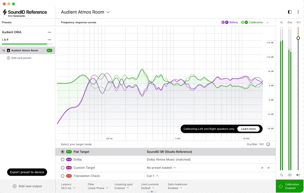Select the Audient ORIA device entry
This screenshot has height=193, width=304.
[x=12, y=32]
